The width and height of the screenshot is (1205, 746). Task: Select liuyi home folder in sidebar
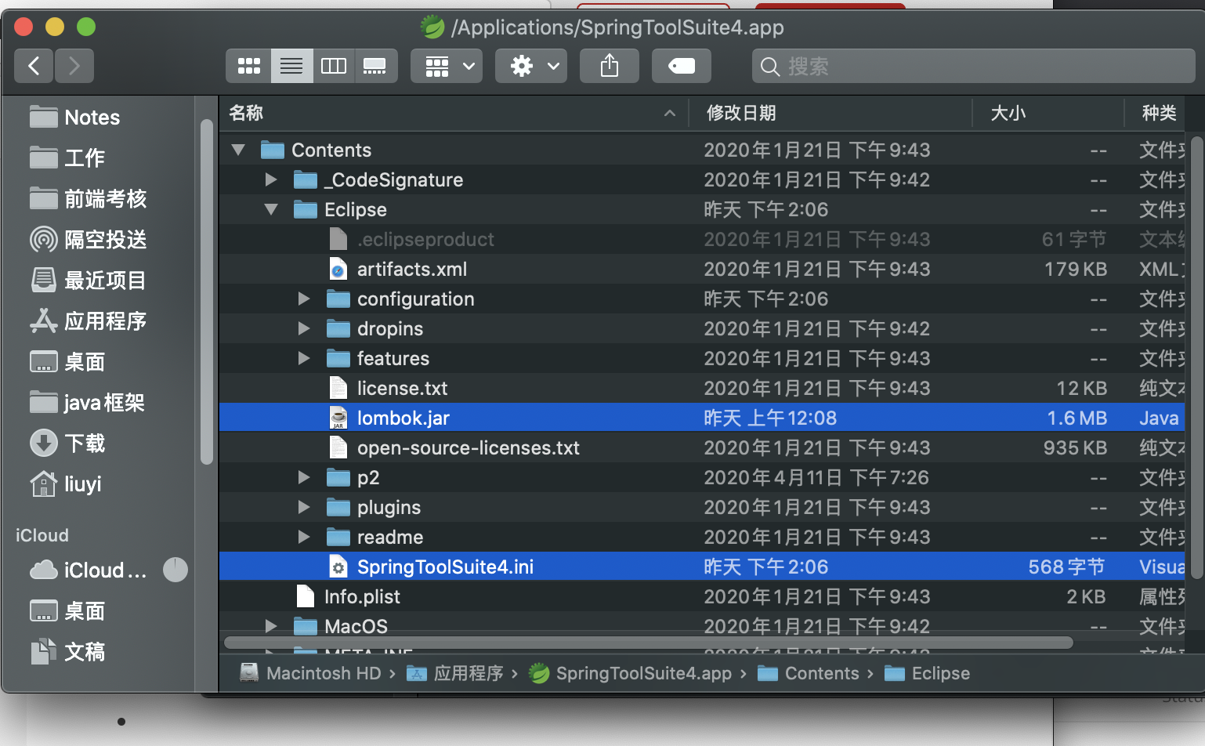tap(66, 484)
